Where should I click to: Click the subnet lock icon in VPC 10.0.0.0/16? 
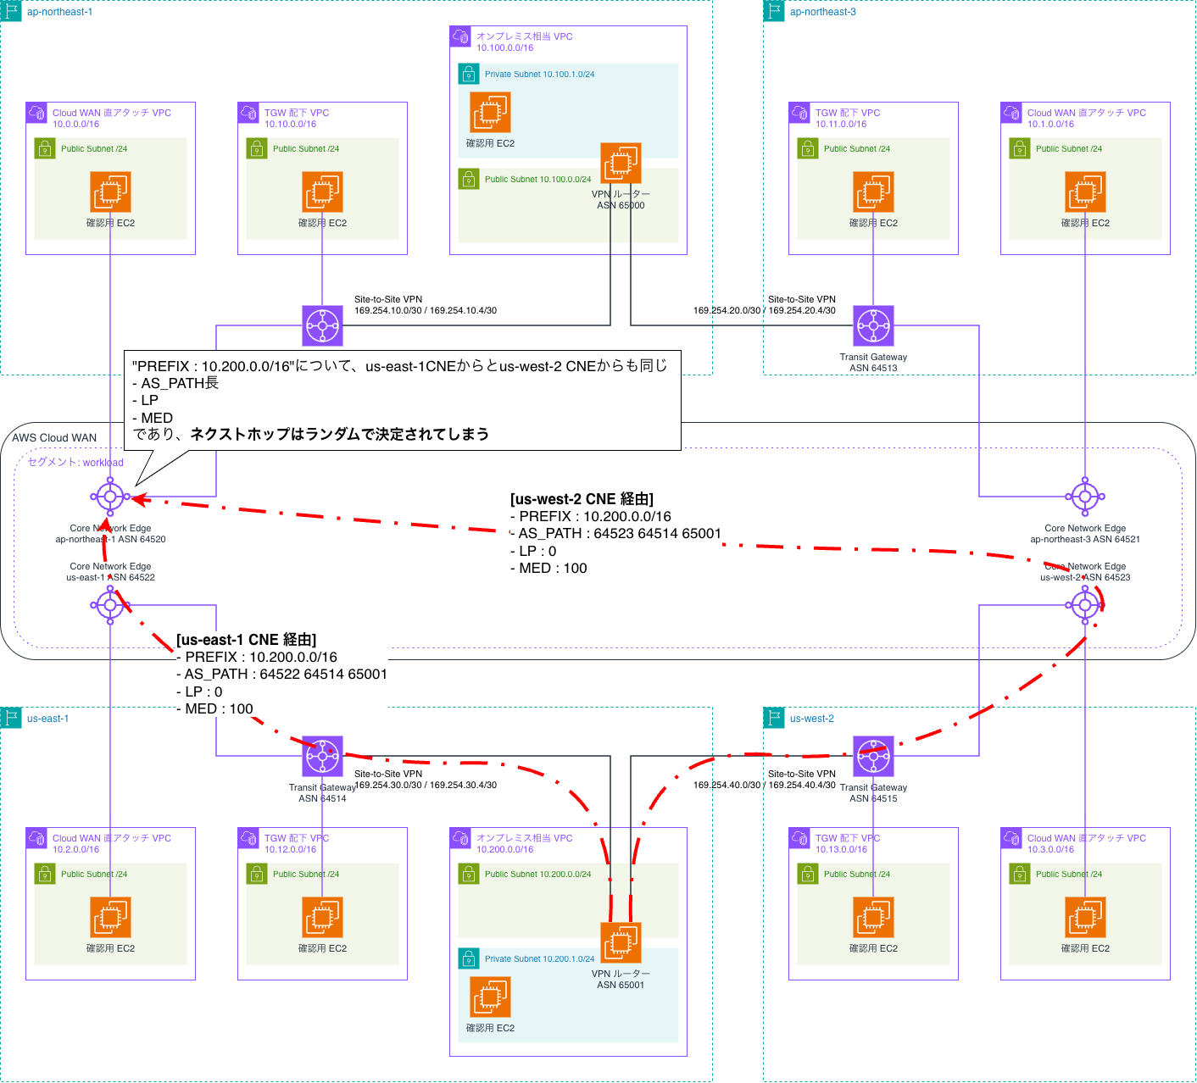pyautogui.click(x=45, y=148)
